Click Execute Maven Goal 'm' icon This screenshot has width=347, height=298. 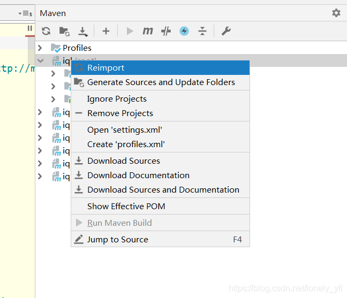pyautogui.click(x=148, y=31)
